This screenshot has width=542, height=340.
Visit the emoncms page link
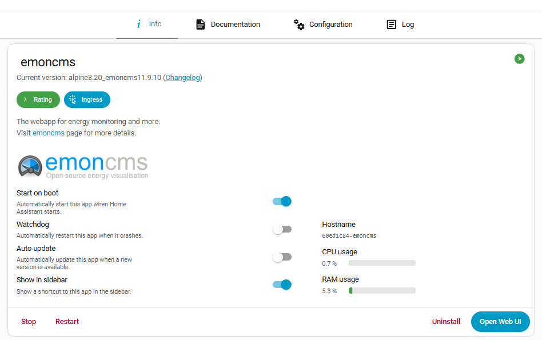click(49, 132)
